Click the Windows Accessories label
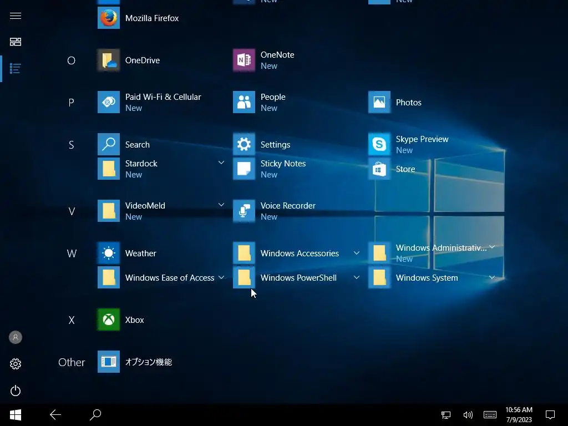Viewport: 568px width, 426px height. tap(300, 253)
